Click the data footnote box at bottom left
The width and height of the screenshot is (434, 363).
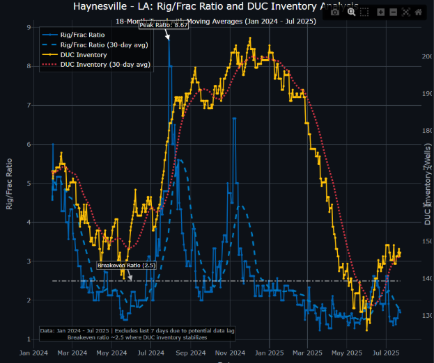137,334
